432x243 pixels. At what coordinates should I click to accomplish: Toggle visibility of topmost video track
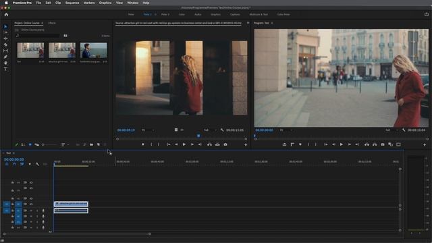[x=31, y=182]
